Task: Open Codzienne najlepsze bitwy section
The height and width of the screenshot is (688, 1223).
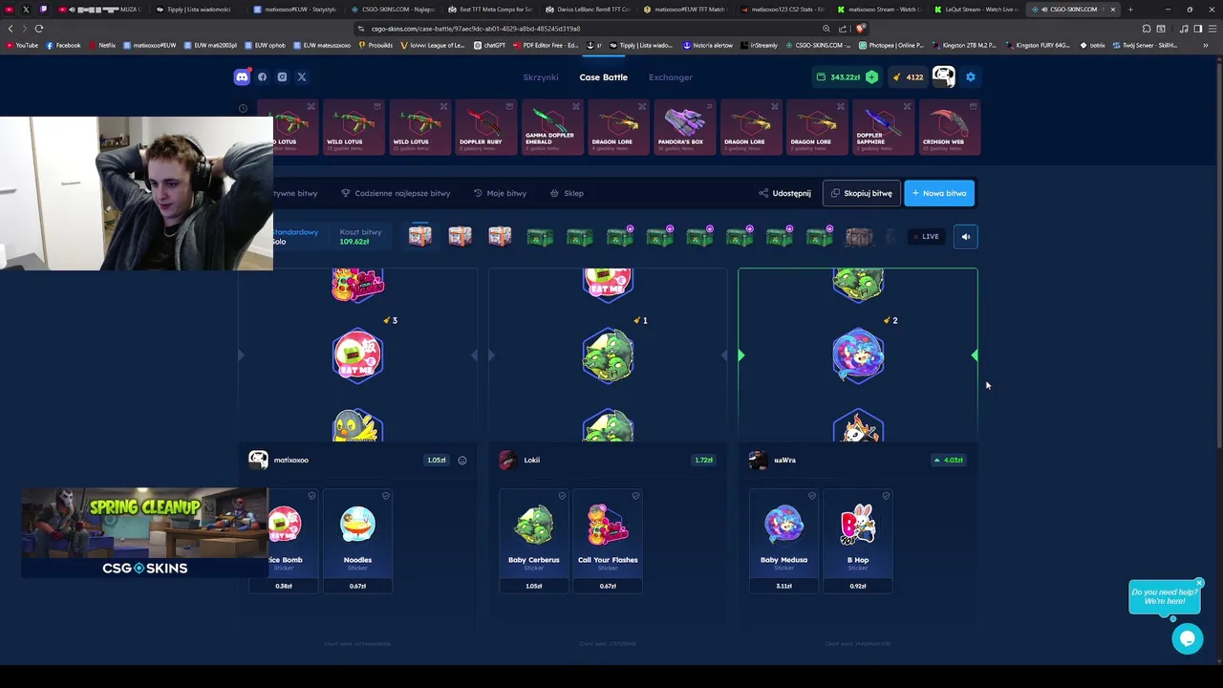Action: click(396, 193)
